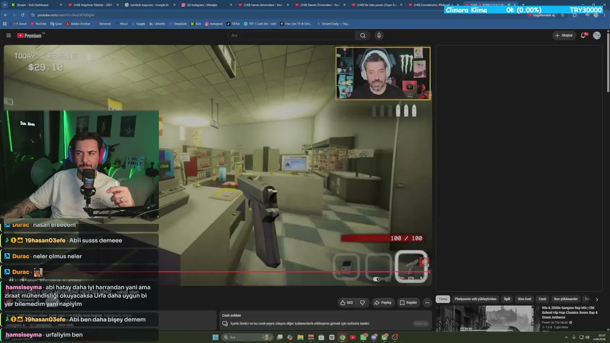
Task: Open the Xbox taskbar icon
Action: (385, 337)
